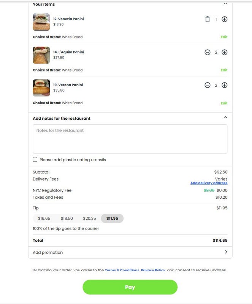Edit the L'Aquila Panini bread choice
Screen dimensions: 252x304
pyautogui.click(x=224, y=70)
